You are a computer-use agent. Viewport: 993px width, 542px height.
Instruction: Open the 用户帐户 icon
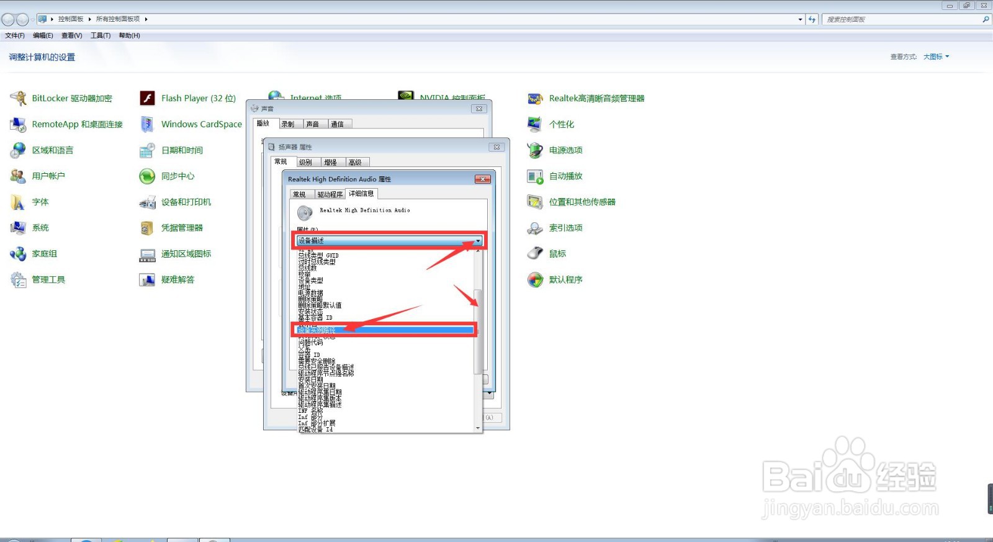pos(18,176)
